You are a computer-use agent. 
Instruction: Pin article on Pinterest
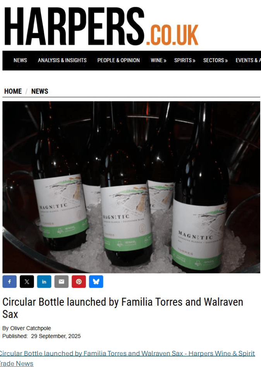click(79, 282)
